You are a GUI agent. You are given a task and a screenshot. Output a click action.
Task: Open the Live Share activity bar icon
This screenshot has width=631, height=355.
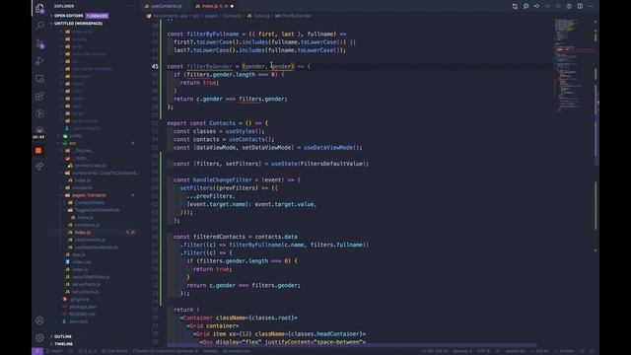39,166
